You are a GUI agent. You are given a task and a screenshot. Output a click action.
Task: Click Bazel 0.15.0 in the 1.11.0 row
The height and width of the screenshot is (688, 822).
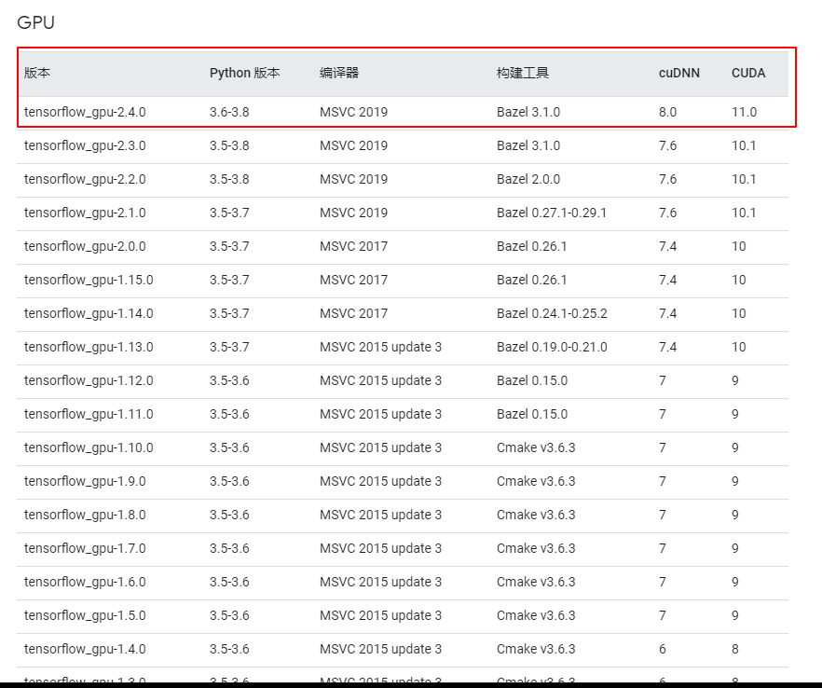tap(532, 414)
